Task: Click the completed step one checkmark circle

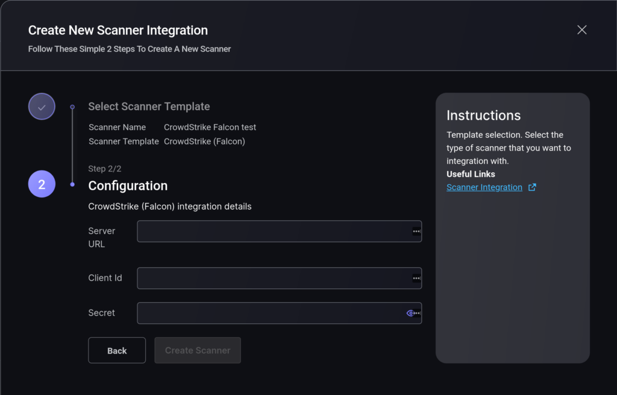Action: click(42, 107)
